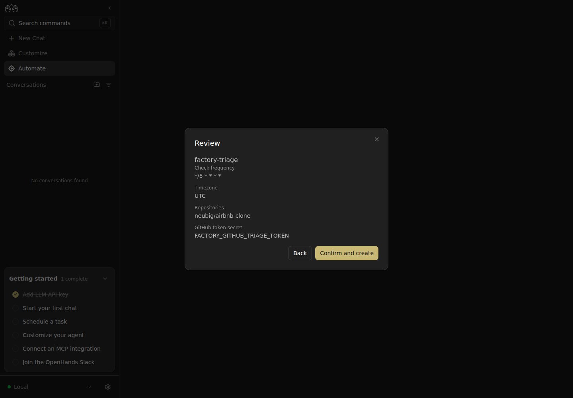Collapse the sidebar with the chevron
This screenshot has width=573, height=398.
point(109,8)
